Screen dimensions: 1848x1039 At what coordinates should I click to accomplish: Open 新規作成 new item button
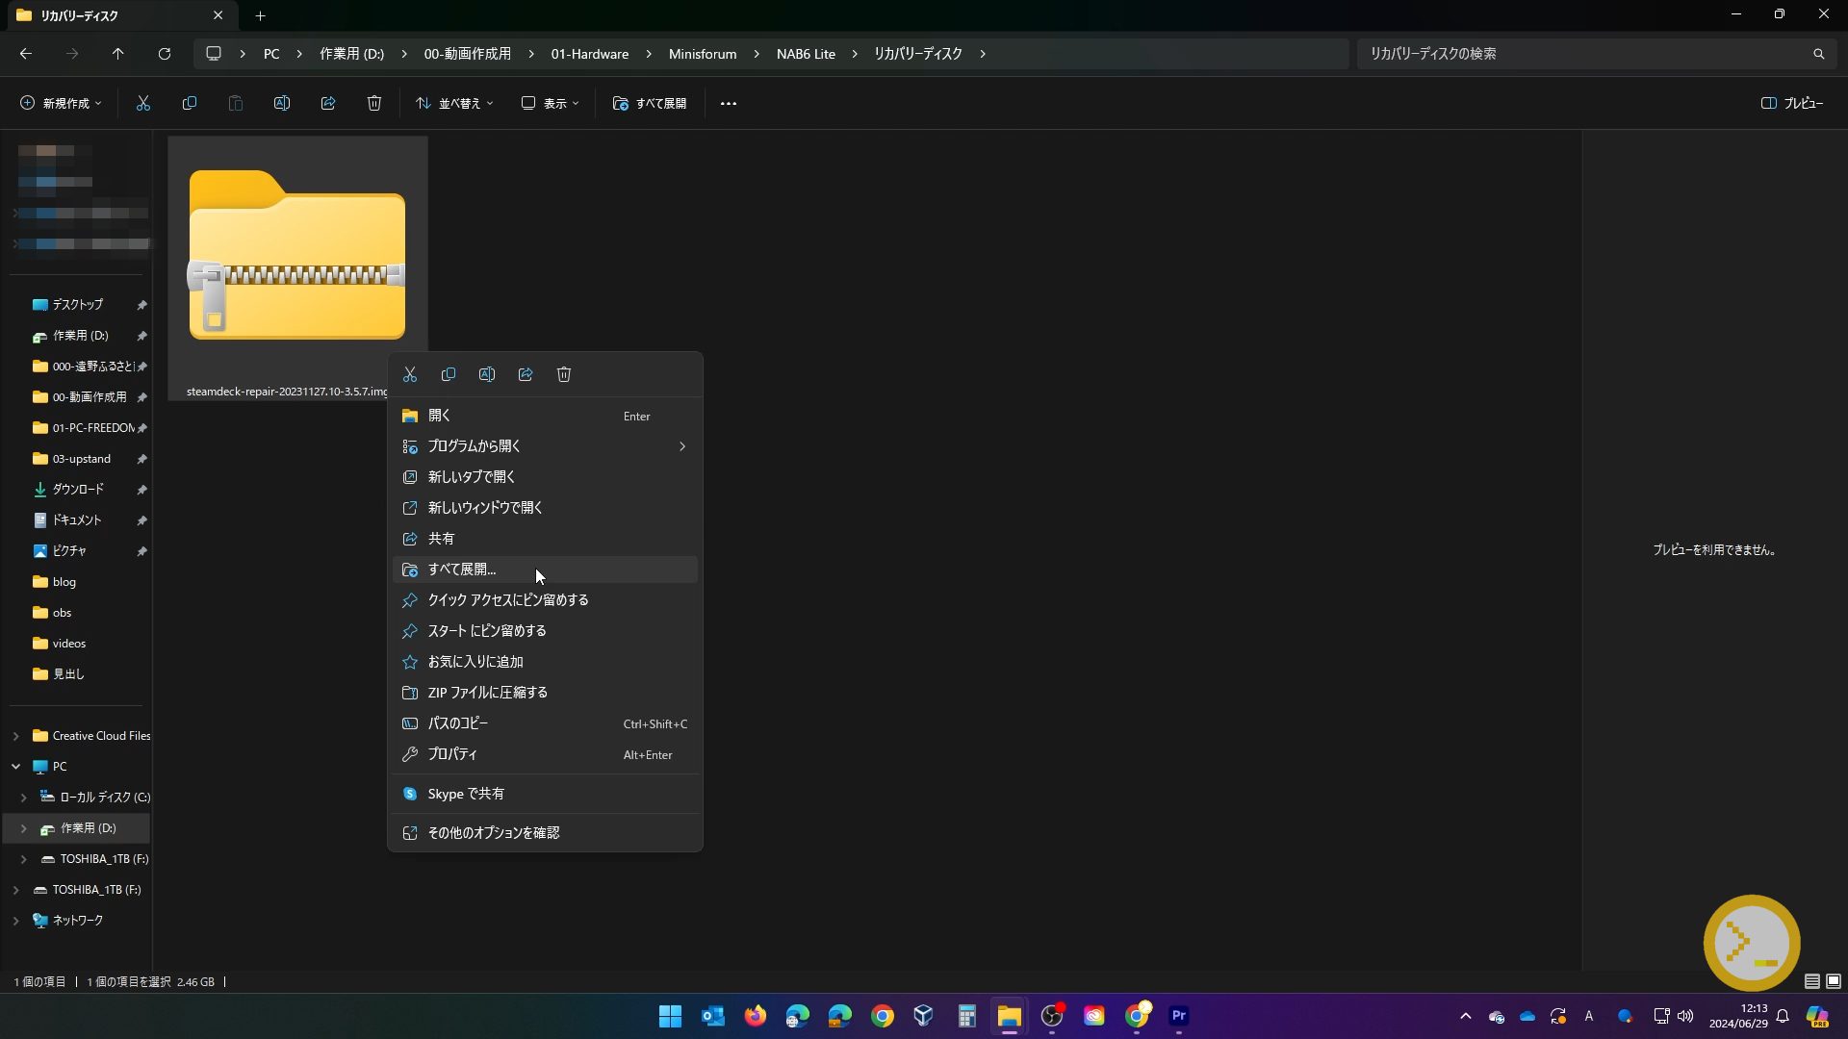[61, 103]
